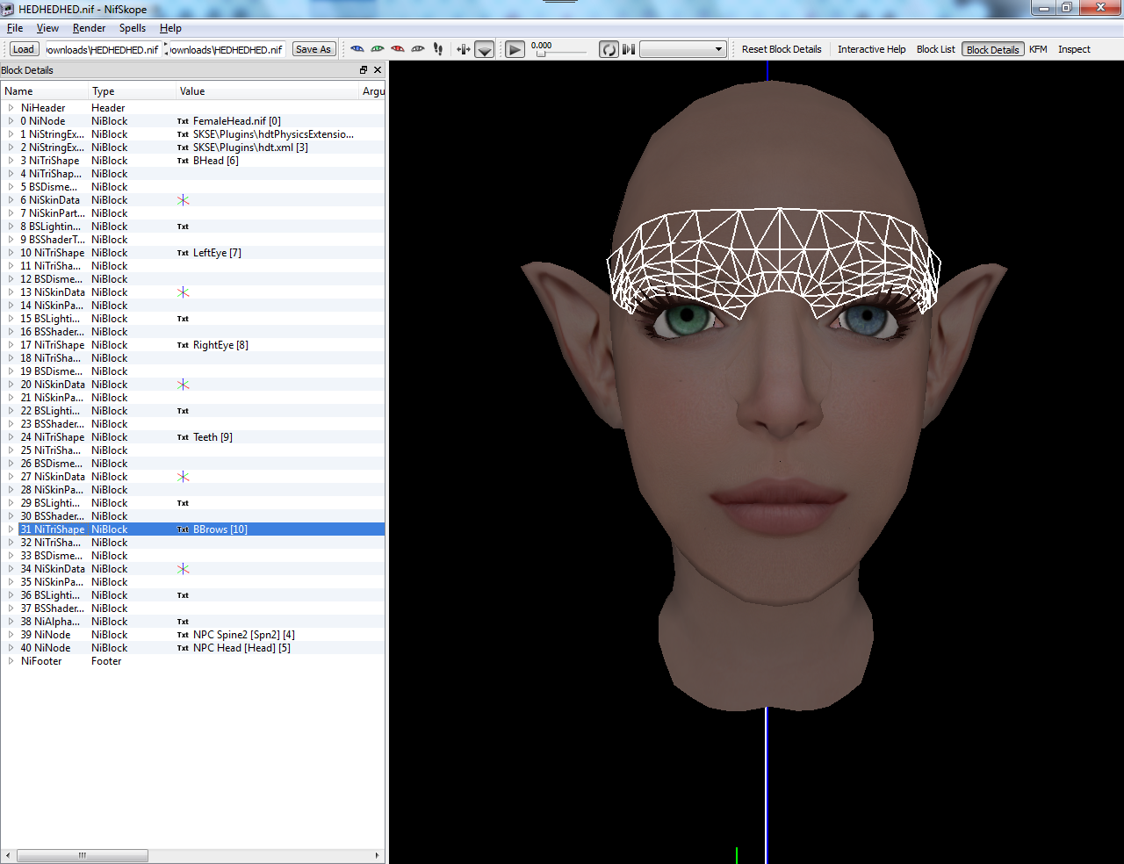Play the animation
1124x864 pixels.
click(515, 50)
